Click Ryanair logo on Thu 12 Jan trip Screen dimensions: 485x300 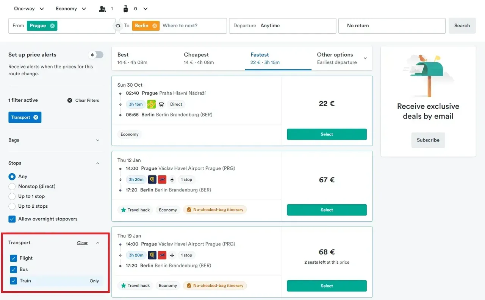(x=152, y=180)
